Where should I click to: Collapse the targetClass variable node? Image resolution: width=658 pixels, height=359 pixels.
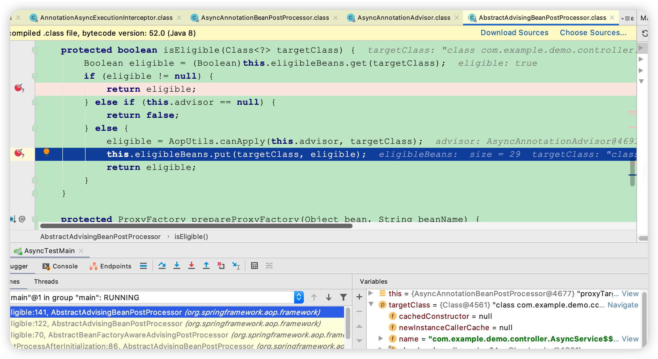pyautogui.click(x=371, y=304)
